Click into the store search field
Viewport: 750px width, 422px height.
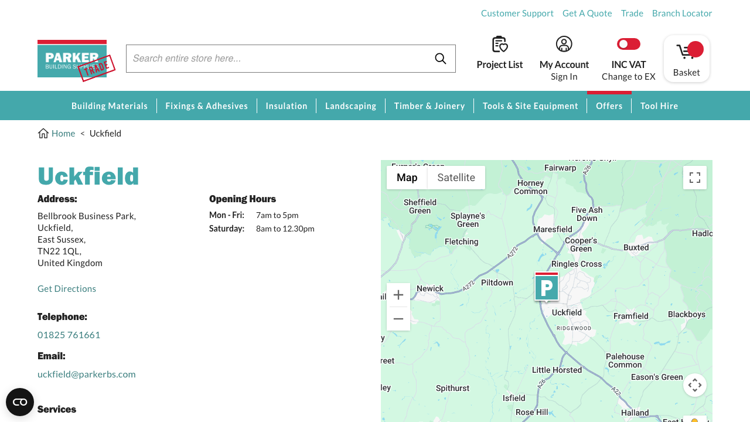tap(275, 59)
